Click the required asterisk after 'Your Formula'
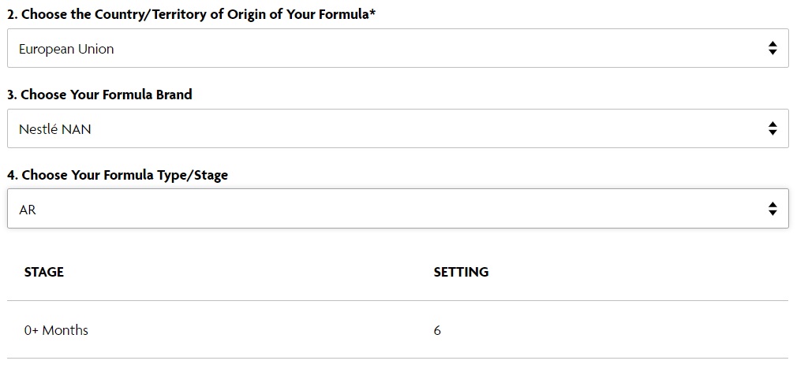 click(372, 13)
